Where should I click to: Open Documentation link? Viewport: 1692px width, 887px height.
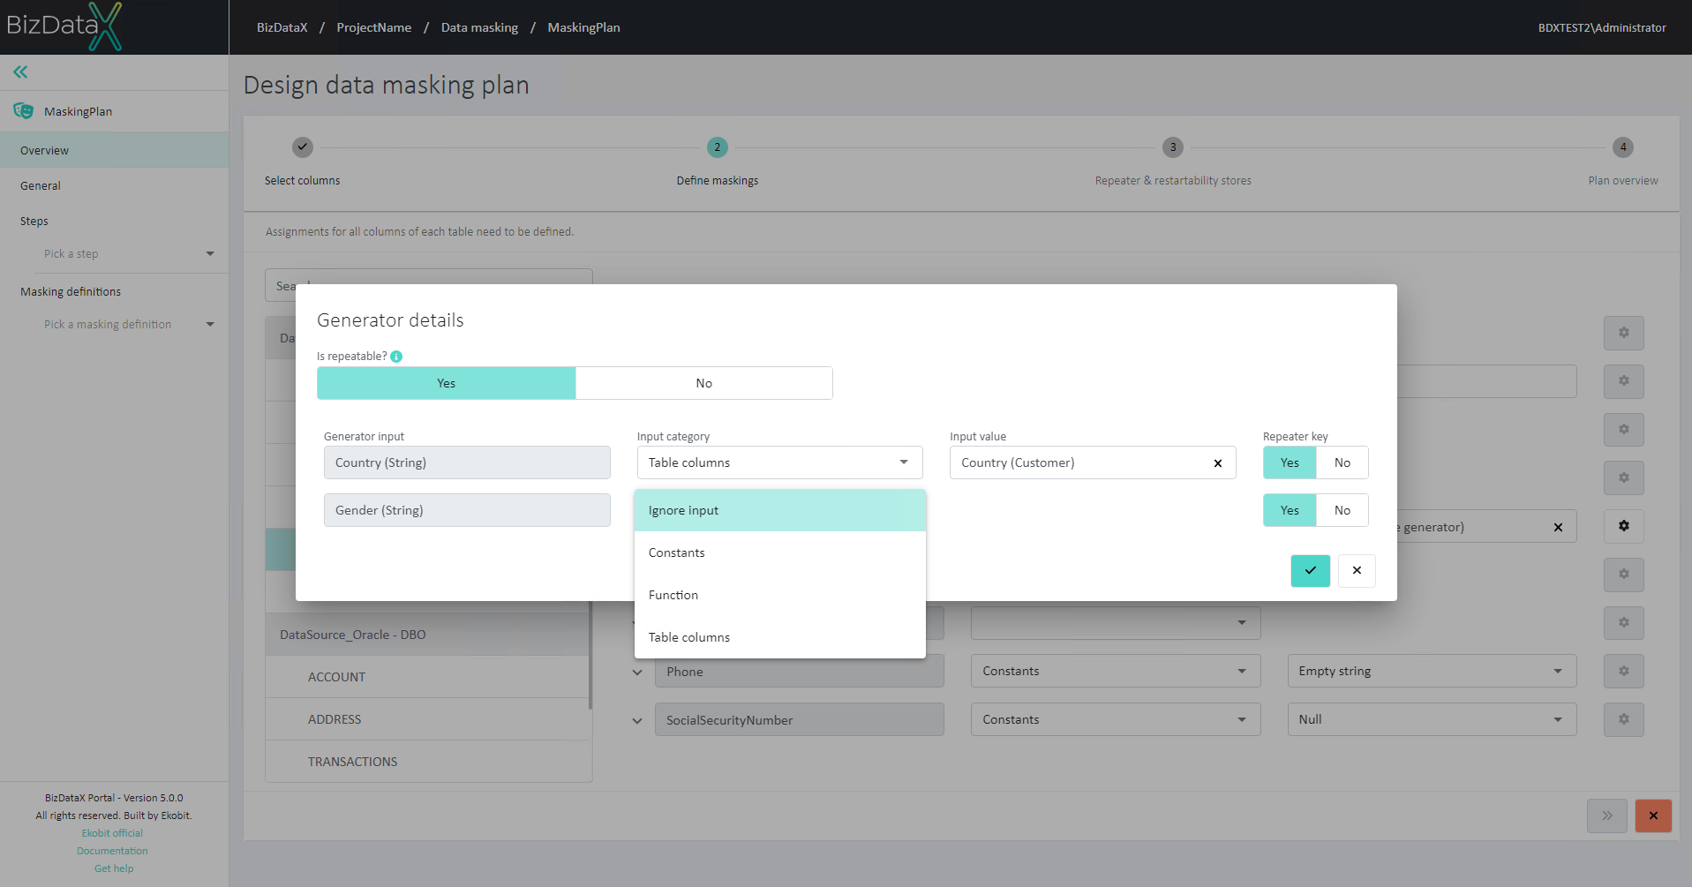(112, 851)
